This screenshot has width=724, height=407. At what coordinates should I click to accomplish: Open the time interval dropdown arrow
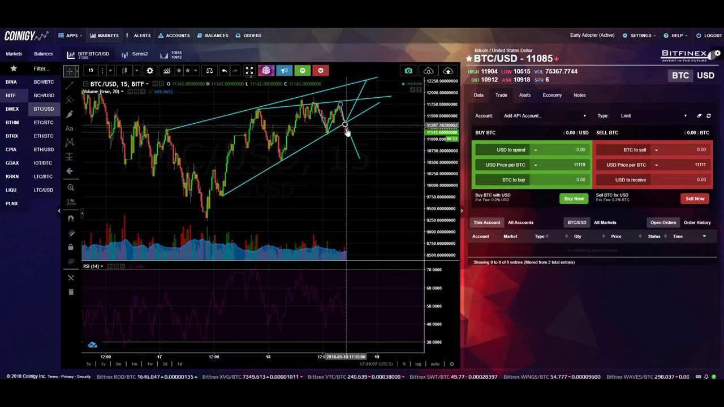tap(110, 71)
